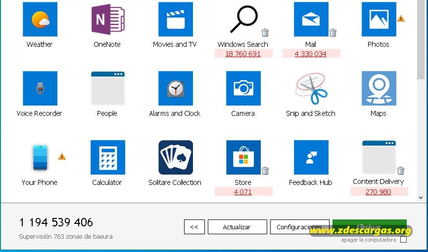Select the Snip and Sketch icon
The height and width of the screenshot is (252, 428).
[311, 88]
